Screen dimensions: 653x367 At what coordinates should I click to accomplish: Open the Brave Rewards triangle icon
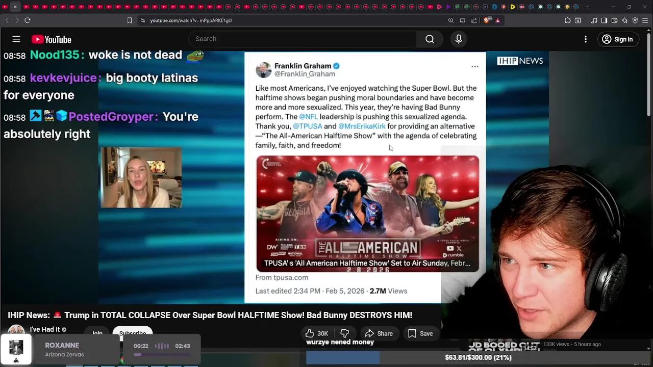497,20
